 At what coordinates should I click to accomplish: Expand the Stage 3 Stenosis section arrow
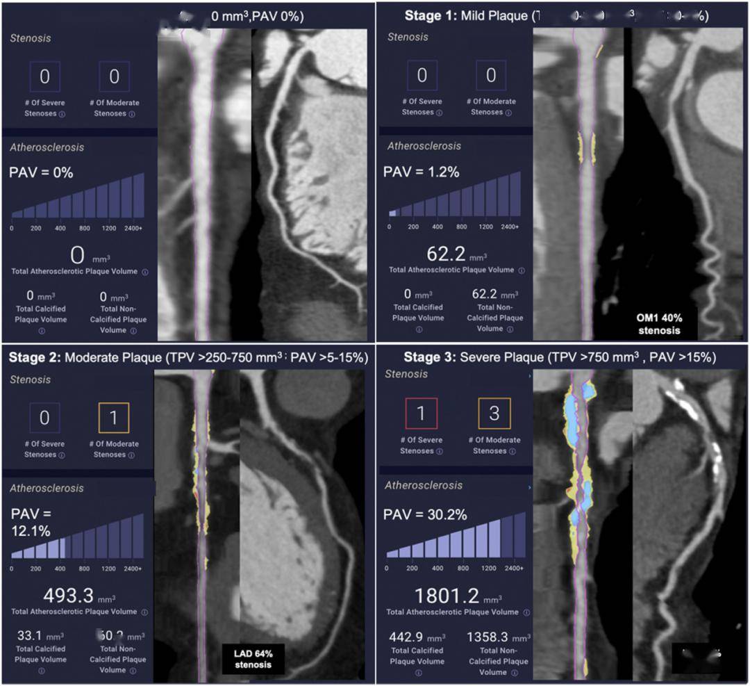coord(529,375)
